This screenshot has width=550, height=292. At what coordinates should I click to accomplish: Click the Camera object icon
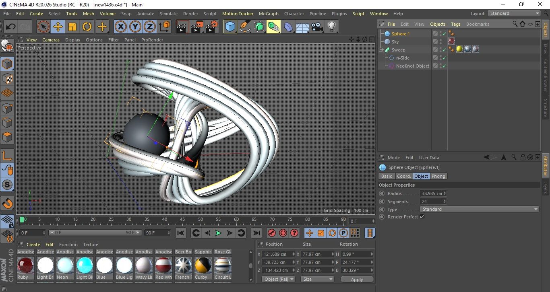(317, 27)
